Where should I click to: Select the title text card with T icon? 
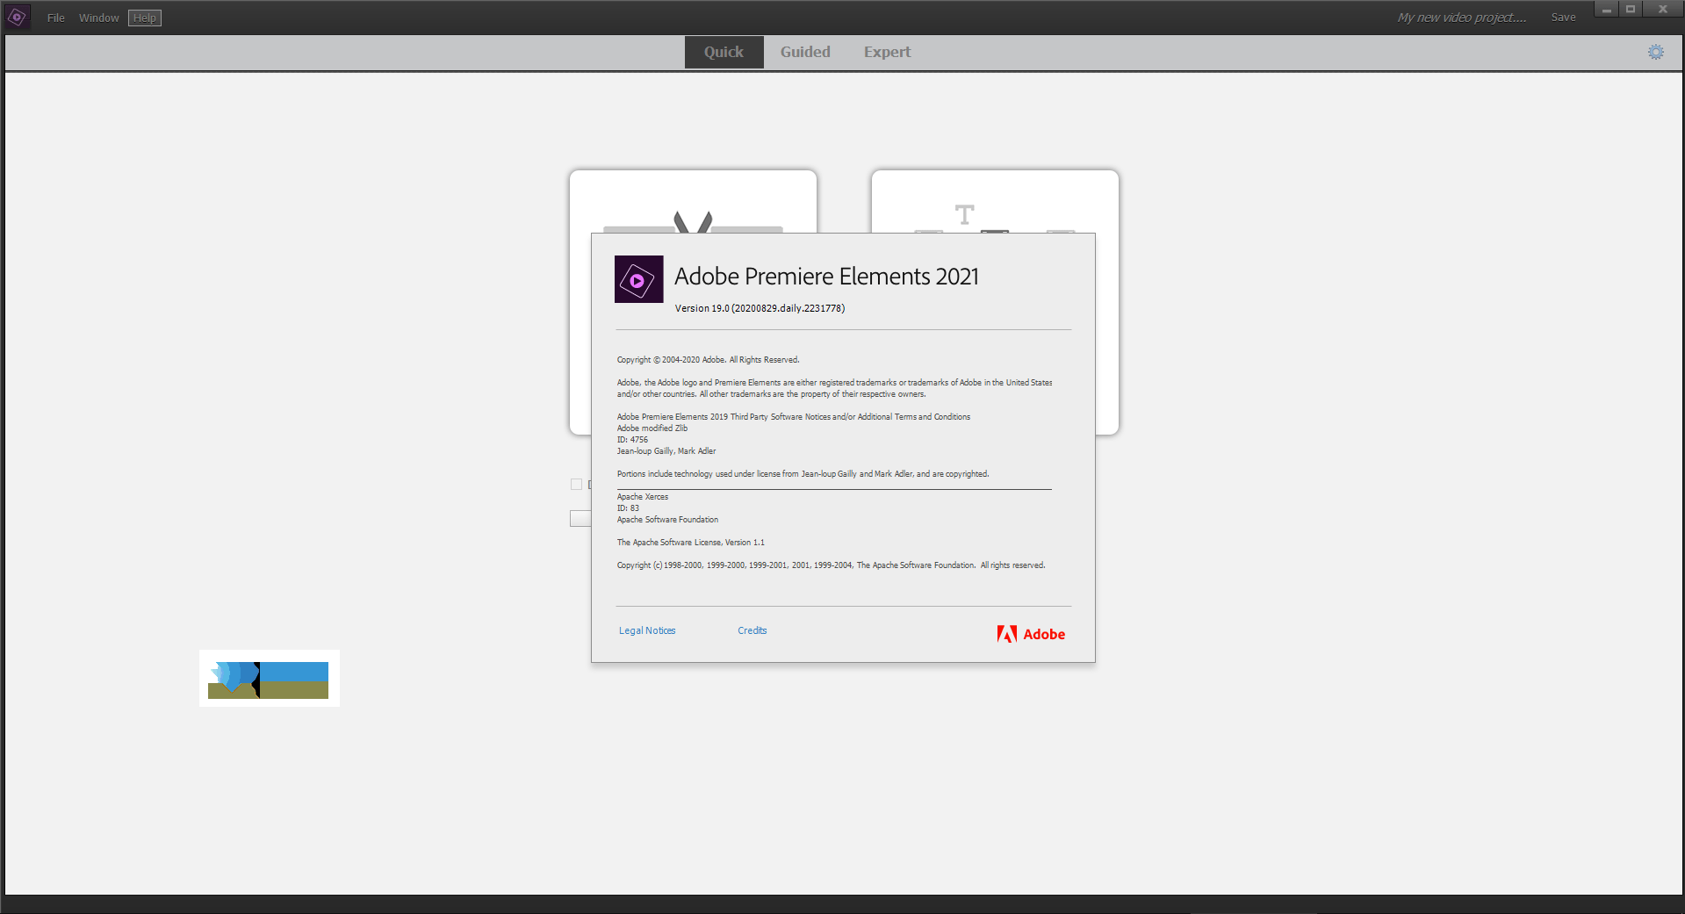[x=995, y=201]
